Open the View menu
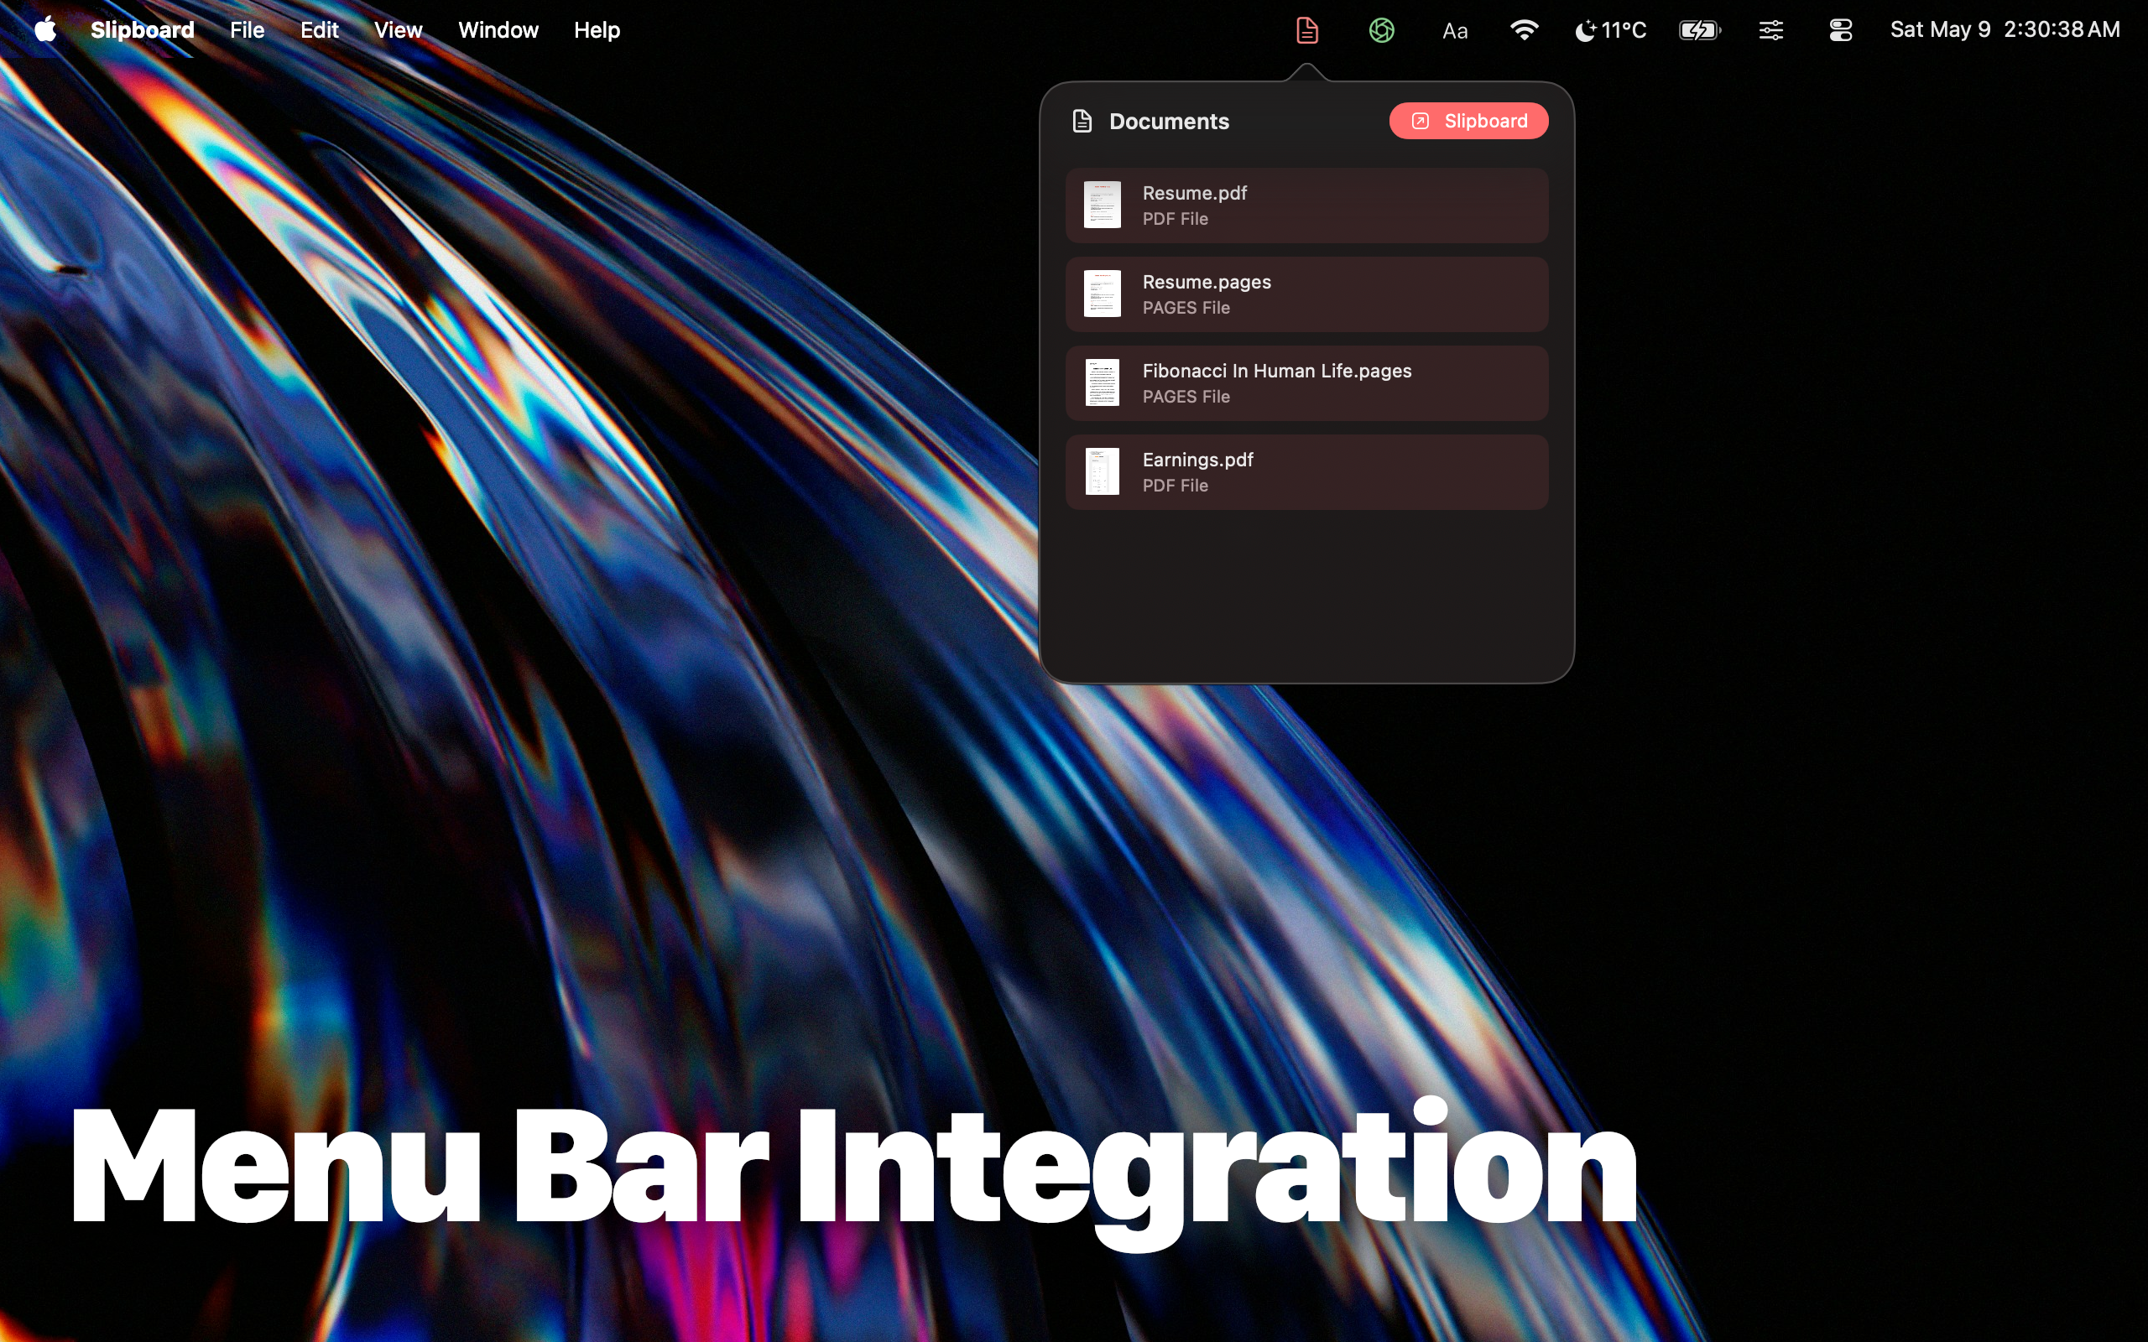The image size is (2148, 1342). point(398,30)
